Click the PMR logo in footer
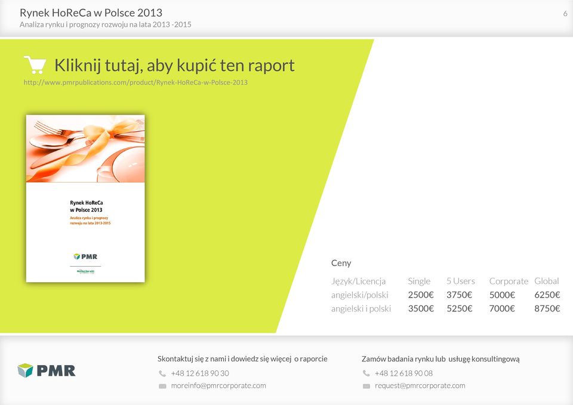The width and height of the screenshot is (573, 405). coord(47,370)
